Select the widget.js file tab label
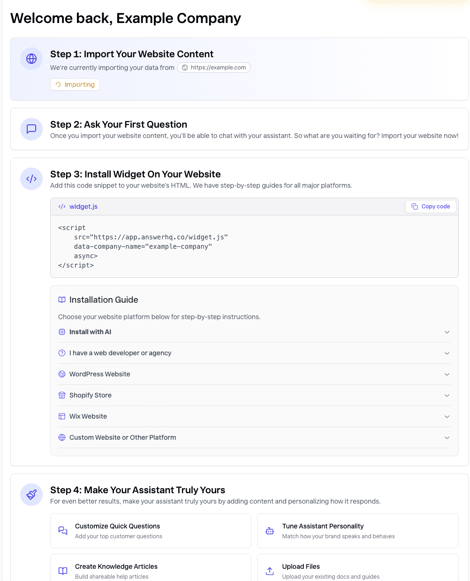 [x=83, y=206]
